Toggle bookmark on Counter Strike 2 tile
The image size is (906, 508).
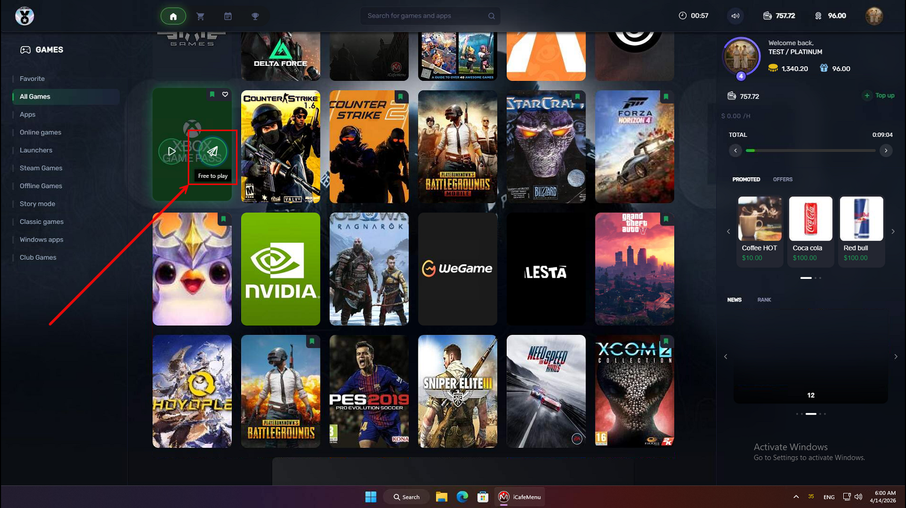coord(400,97)
